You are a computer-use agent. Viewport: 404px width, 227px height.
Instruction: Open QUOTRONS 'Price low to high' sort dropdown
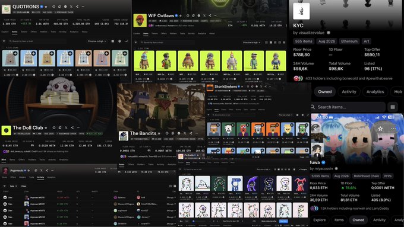97,41
